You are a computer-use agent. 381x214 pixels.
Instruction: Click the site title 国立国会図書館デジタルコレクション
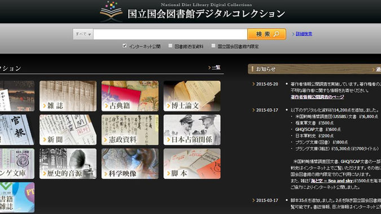(x=206, y=14)
